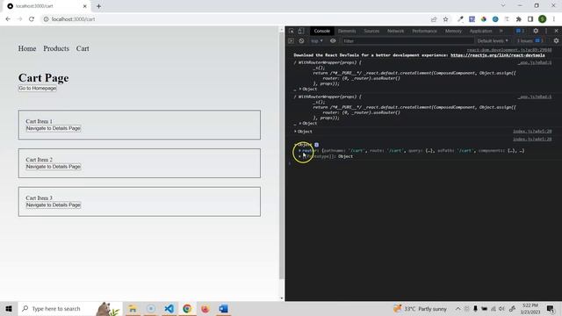
Task: Open the 'top' JavaScript context dropdown
Action: tap(317, 41)
